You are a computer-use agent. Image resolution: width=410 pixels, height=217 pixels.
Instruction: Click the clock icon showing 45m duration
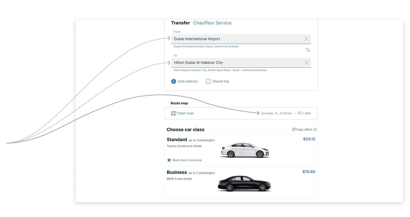click(x=300, y=113)
